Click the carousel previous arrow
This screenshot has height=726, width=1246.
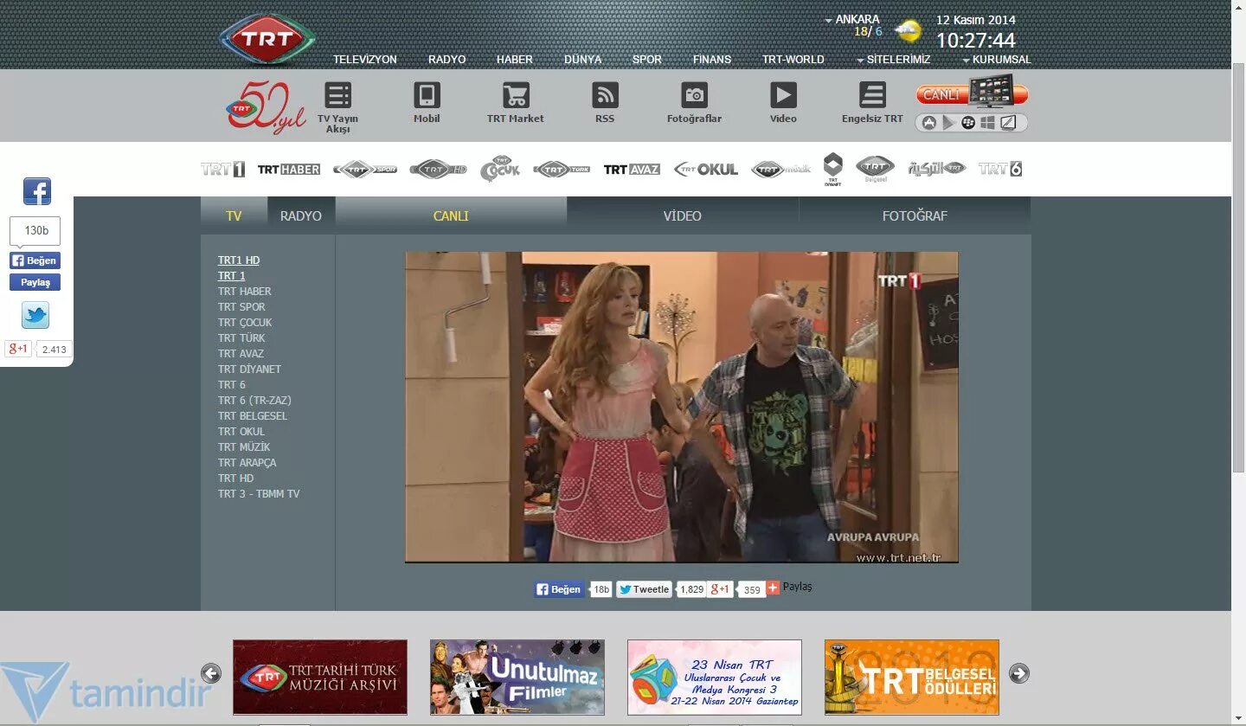tap(211, 673)
